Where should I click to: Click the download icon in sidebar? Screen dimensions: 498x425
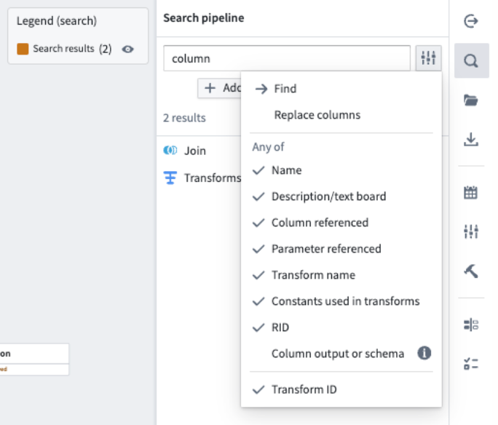click(470, 140)
